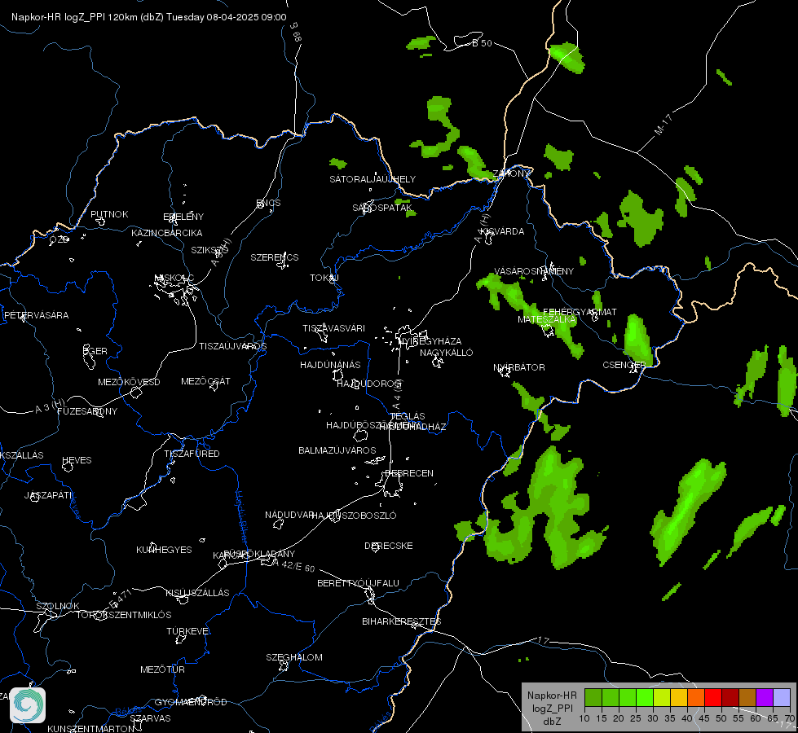The width and height of the screenshot is (798, 733).
Task: Click the NYÍRBÁTOR town label
Action: click(x=519, y=367)
